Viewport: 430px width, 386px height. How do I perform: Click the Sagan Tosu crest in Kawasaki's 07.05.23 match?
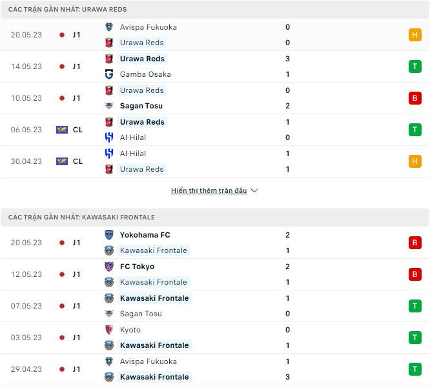click(x=109, y=314)
